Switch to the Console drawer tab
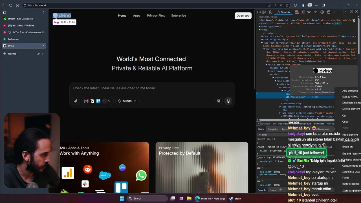 [262, 190]
